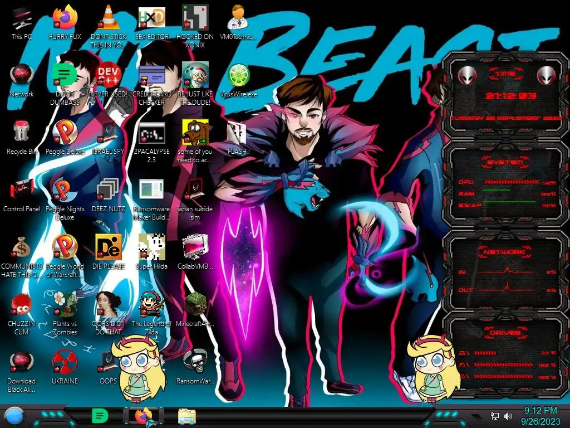Click the DRIVES header on widget
Image resolution: width=570 pixels, height=428 pixels.
point(505,333)
